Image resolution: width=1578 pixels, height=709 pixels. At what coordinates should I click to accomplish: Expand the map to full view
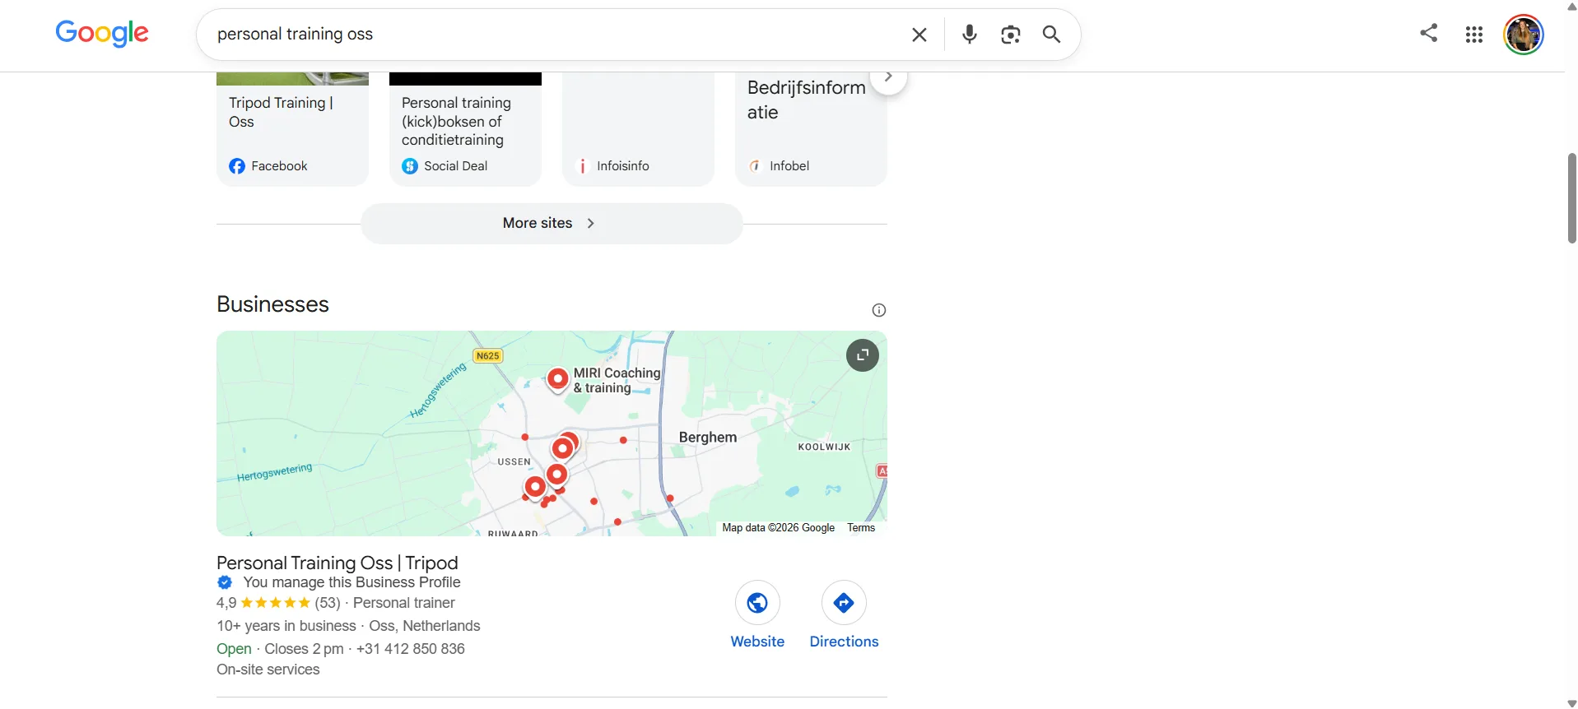click(x=863, y=355)
